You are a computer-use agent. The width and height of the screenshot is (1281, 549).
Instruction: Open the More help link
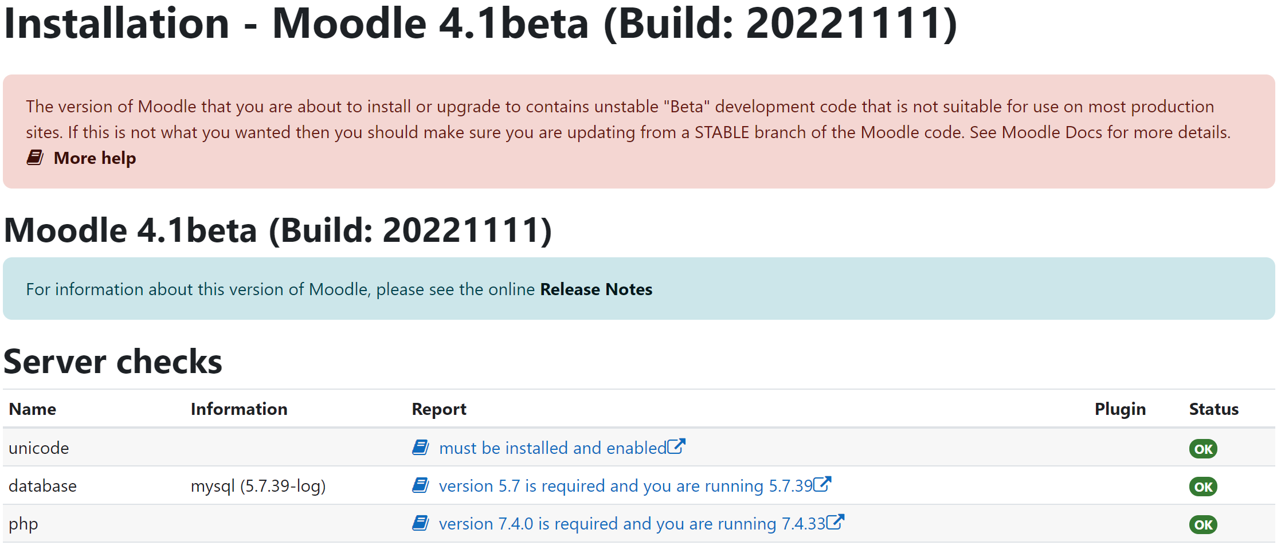pos(95,158)
